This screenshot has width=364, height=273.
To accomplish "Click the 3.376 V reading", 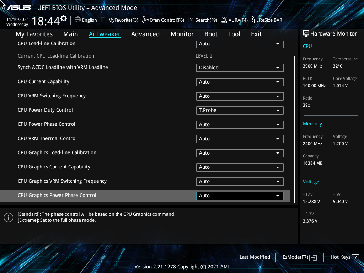I will tap(310, 221).
